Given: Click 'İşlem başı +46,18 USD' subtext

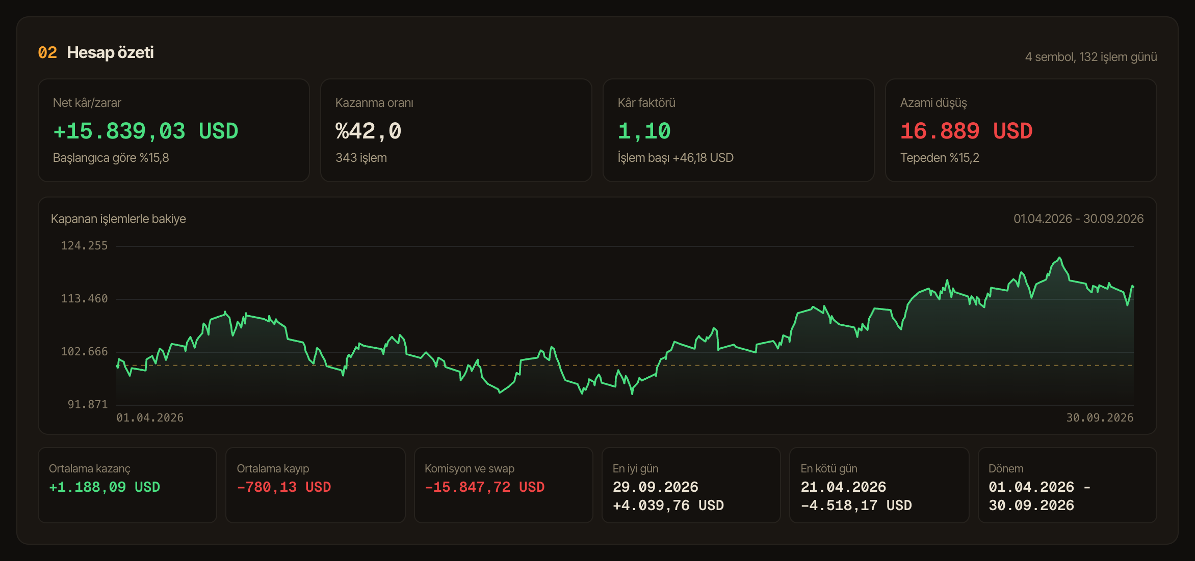Looking at the screenshot, I should tap(676, 158).
